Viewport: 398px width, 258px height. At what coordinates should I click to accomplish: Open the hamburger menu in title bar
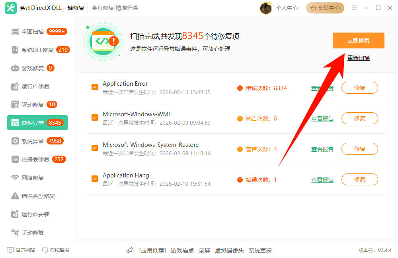click(354, 8)
